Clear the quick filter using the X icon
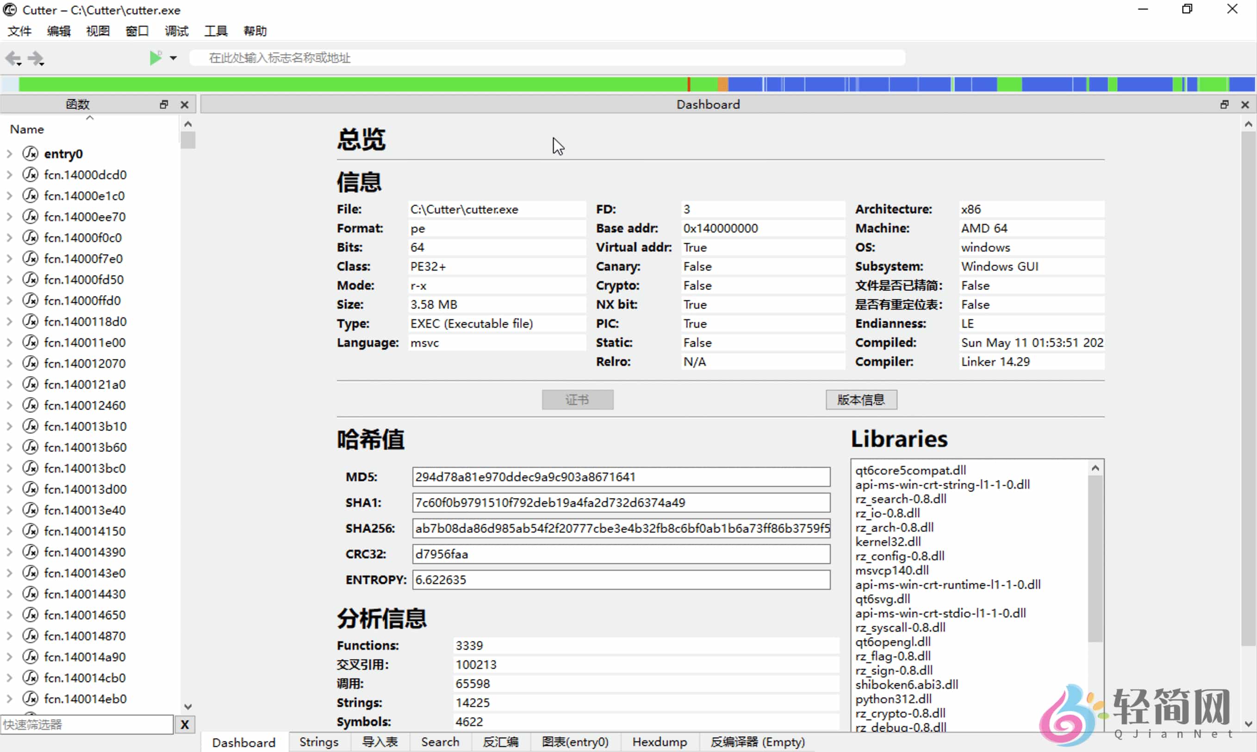Viewport: 1257px width, 752px height. point(185,725)
